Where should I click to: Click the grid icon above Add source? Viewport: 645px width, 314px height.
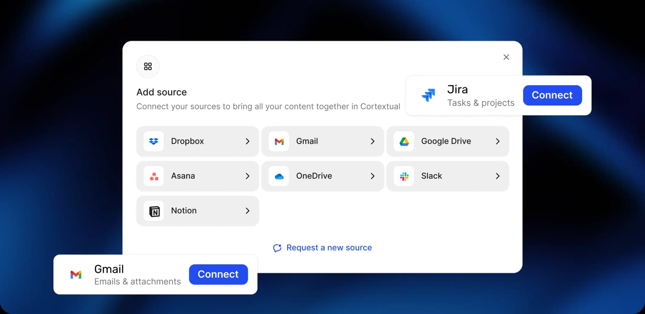pos(148,66)
